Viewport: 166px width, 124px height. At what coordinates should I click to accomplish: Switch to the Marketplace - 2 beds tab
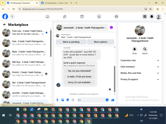point(56,3)
